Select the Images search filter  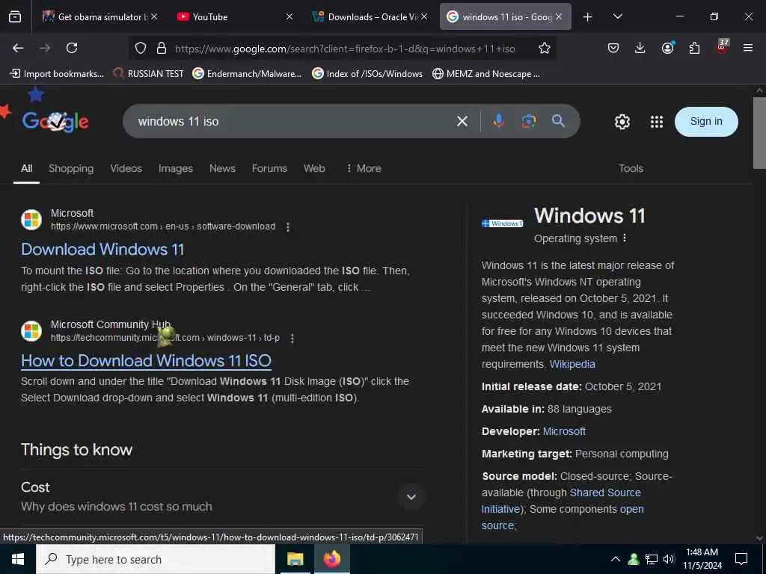[x=175, y=168]
